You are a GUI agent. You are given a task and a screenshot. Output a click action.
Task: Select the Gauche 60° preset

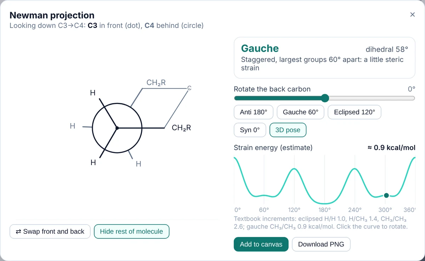click(x=301, y=112)
